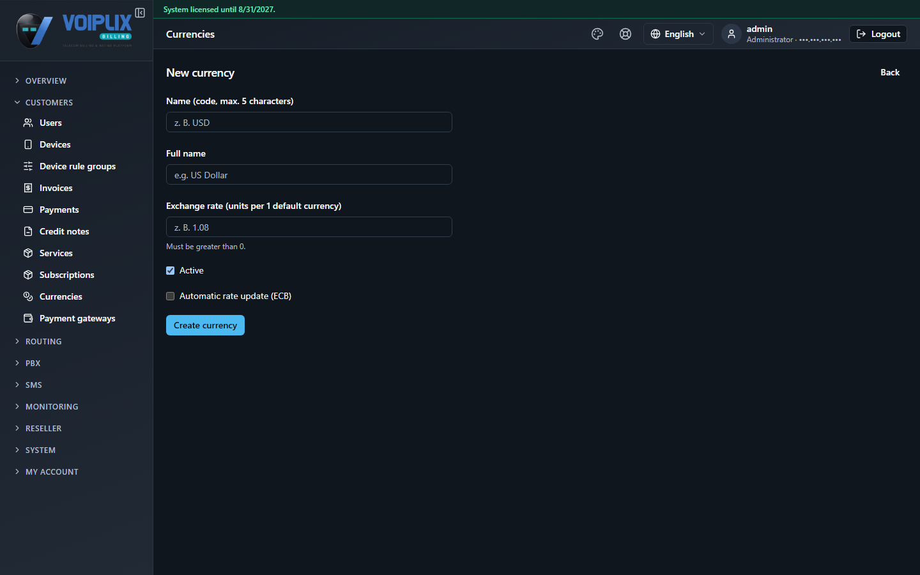Click the 'Must be greater than 0.' hint
Image resolution: width=920 pixels, height=575 pixels.
pyautogui.click(x=206, y=247)
